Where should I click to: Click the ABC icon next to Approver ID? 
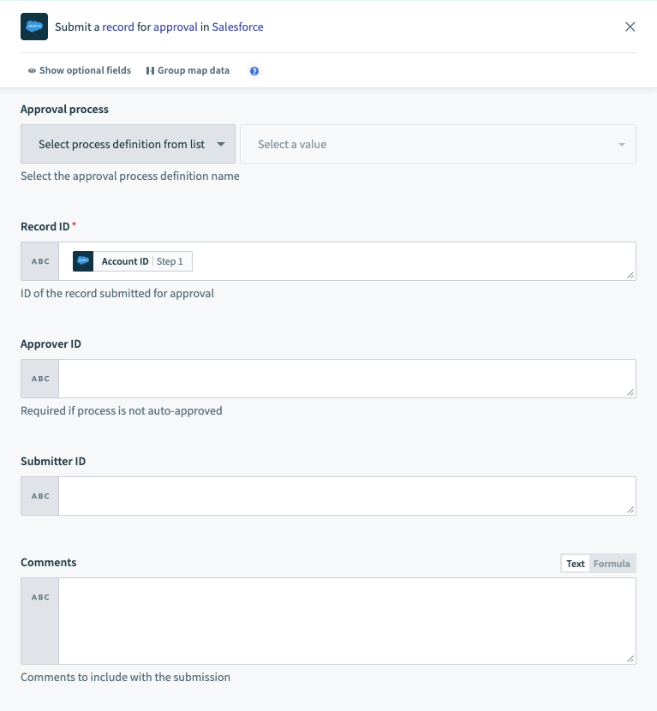tap(39, 378)
